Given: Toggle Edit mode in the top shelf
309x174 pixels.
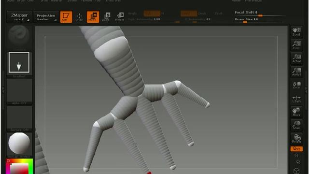Looking at the screenshot, I should pos(66,17).
